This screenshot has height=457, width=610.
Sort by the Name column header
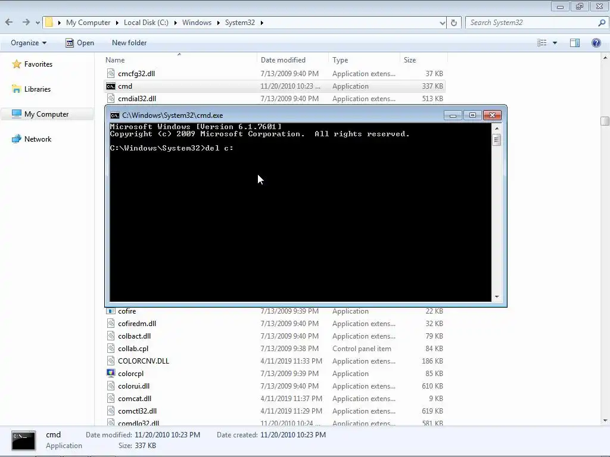[115, 60]
